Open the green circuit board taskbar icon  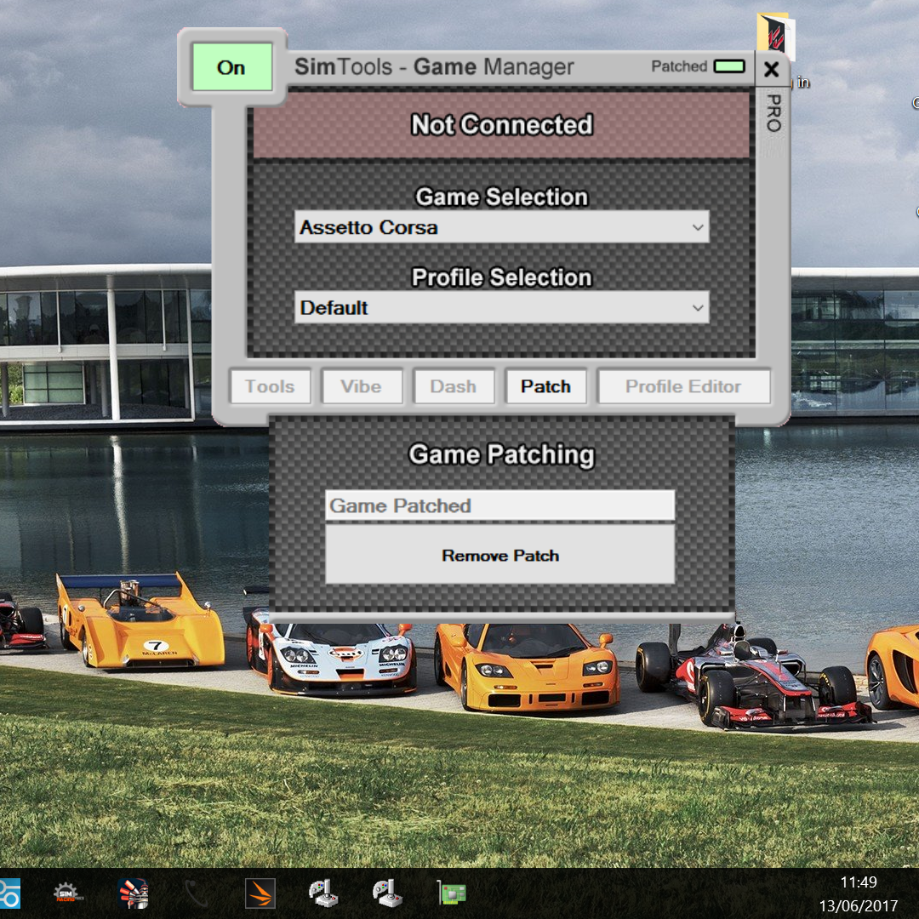[x=451, y=893]
